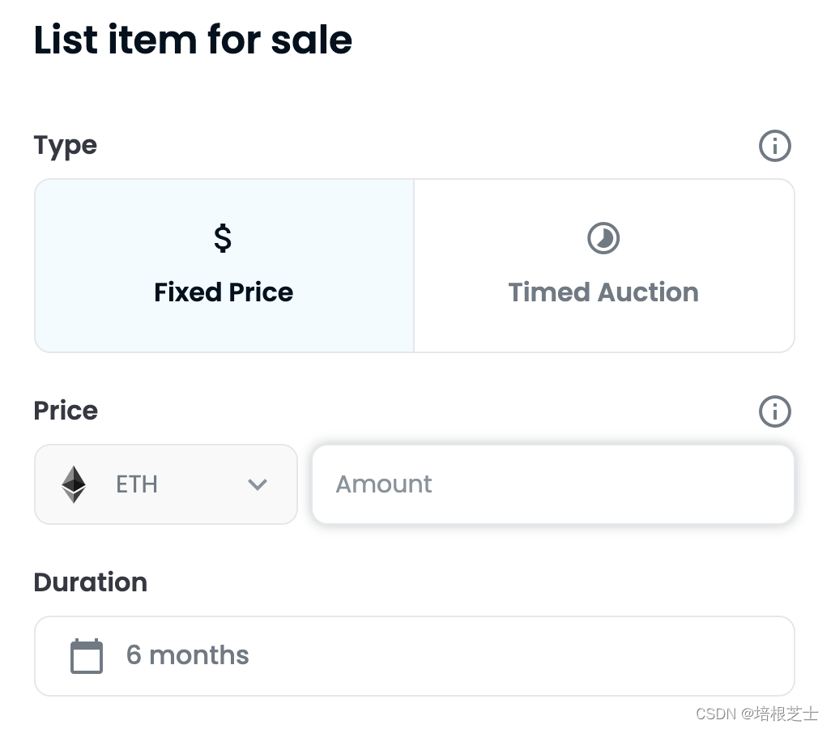Click the "Fixed Price" label text
The width and height of the screenshot is (831, 729).
[x=224, y=292]
